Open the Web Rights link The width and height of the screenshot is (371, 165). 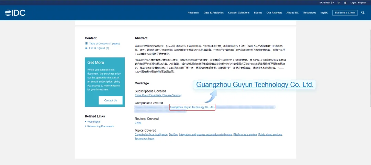(94, 122)
